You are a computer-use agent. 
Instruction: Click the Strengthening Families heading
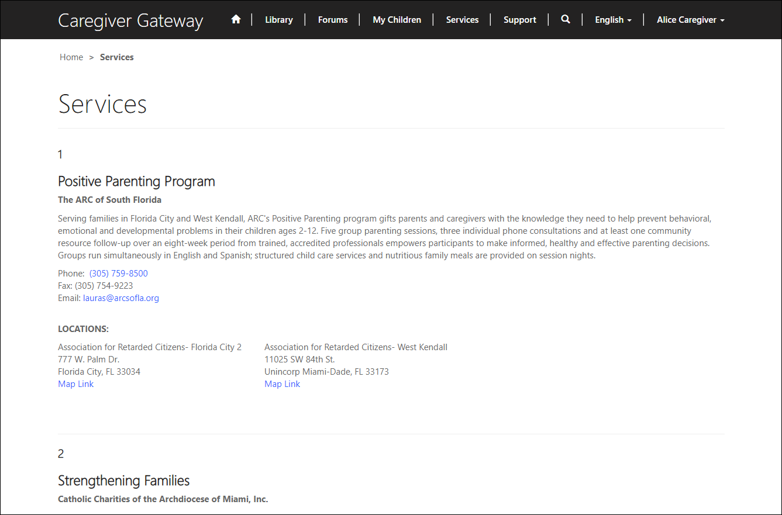coord(124,481)
